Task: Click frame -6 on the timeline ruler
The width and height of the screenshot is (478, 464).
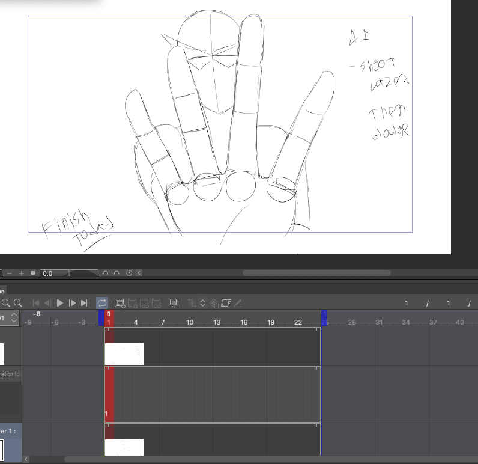Action: (x=55, y=322)
